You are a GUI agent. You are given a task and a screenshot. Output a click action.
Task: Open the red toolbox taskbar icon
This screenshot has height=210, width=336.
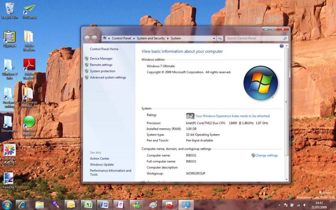(170, 205)
